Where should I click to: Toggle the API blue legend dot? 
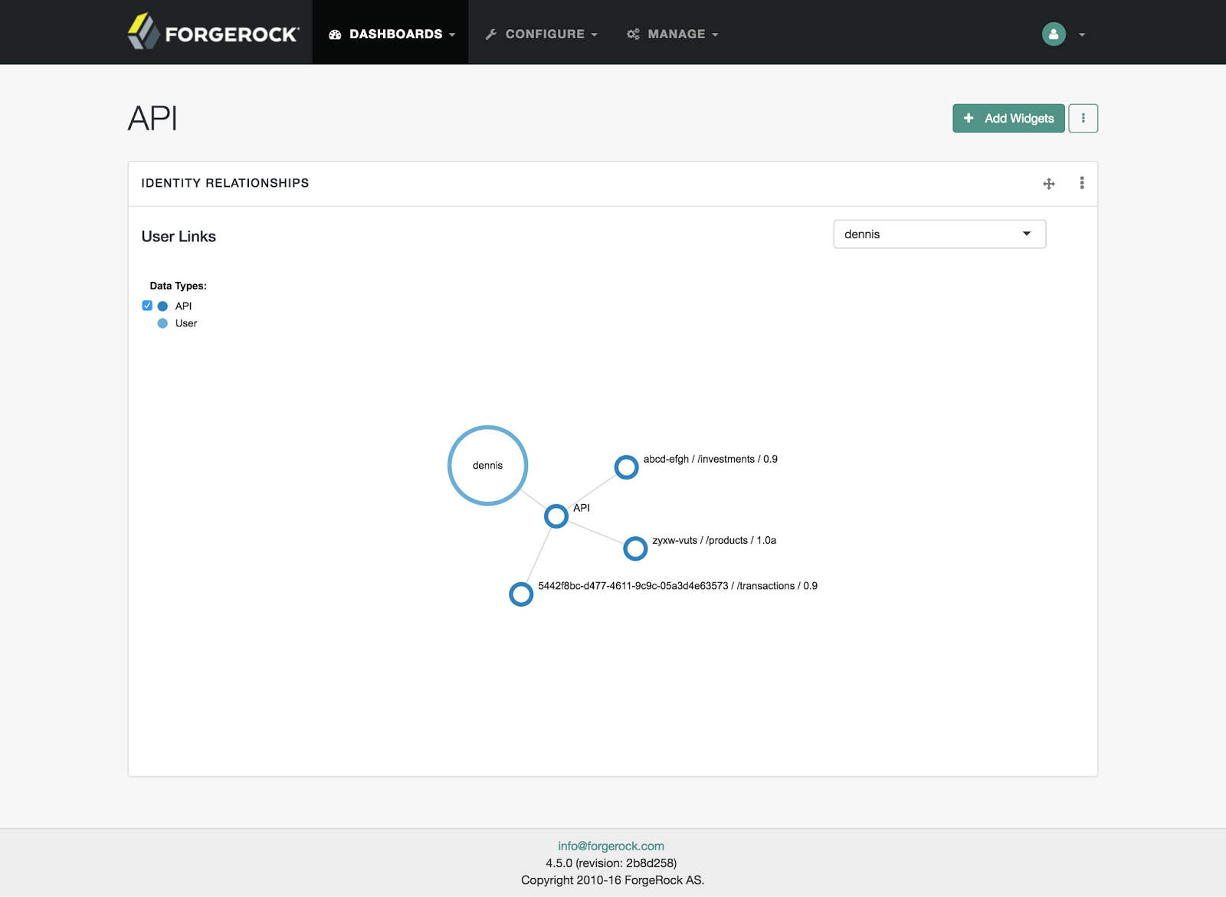coord(162,306)
